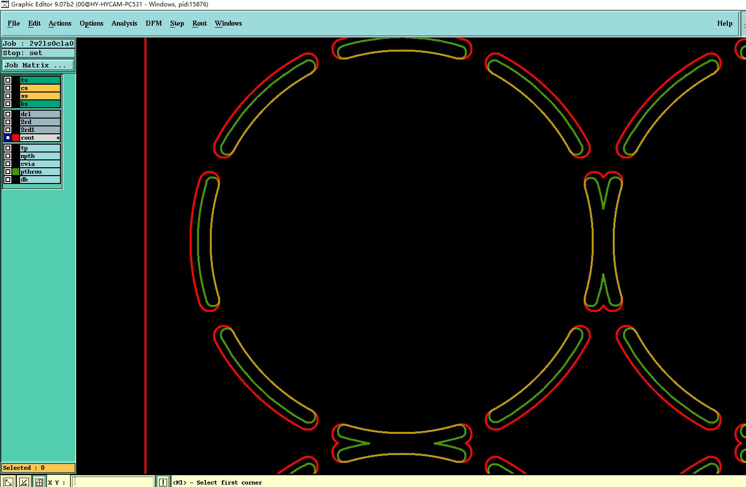Image resolution: width=746 pixels, height=487 pixels.
Task: Toggle display checkbox for cs layer
Action: 8,88
